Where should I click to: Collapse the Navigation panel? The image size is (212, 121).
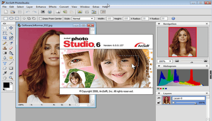[x=159, y=24]
